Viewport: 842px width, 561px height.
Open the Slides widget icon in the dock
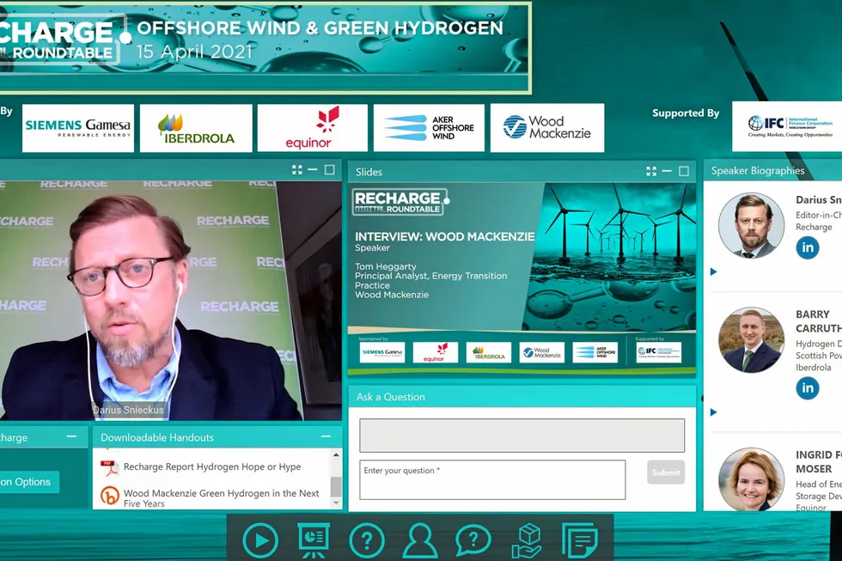314,540
